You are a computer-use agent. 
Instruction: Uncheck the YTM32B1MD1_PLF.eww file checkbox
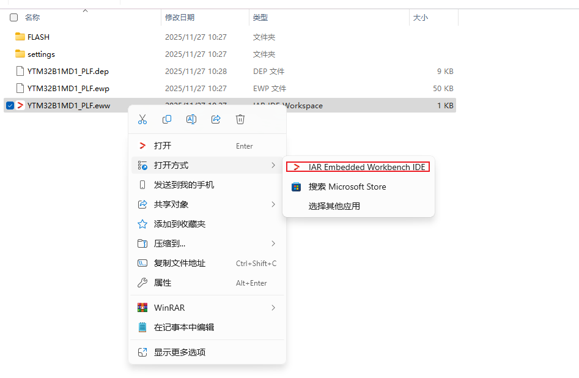(10, 105)
